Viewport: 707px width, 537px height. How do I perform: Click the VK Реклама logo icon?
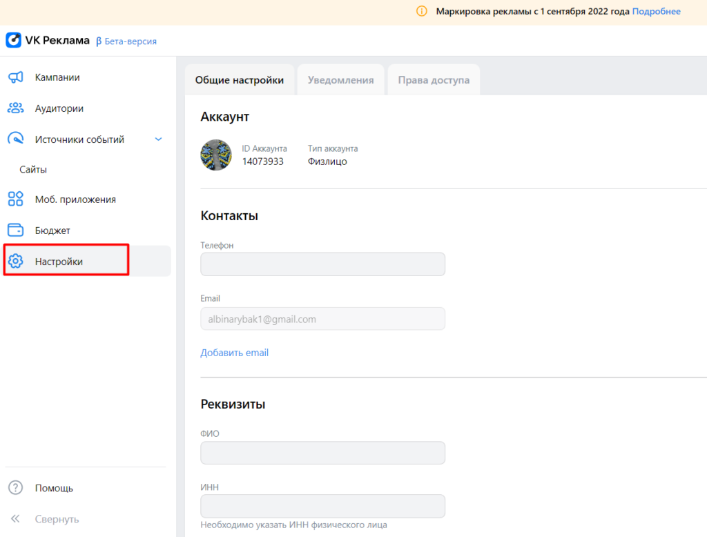click(x=13, y=41)
